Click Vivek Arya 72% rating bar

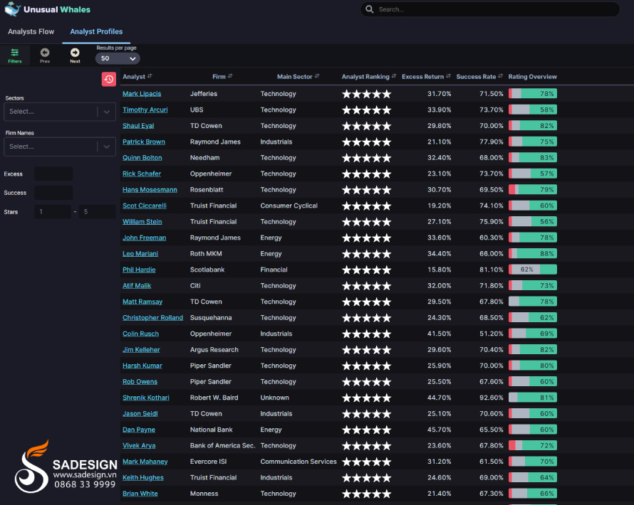click(x=533, y=446)
